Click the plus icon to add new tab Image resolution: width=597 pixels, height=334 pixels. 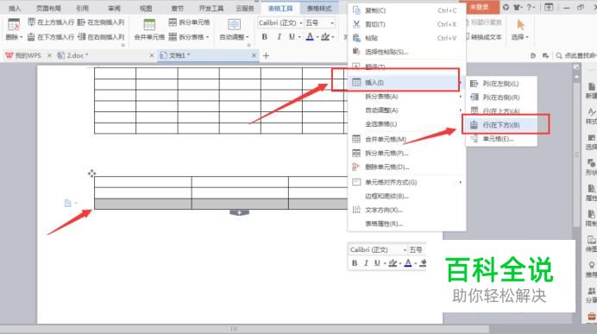(266, 56)
